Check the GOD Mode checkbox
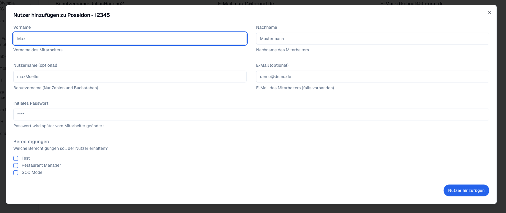This screenshot has width=506, height=213. point(16,173)
